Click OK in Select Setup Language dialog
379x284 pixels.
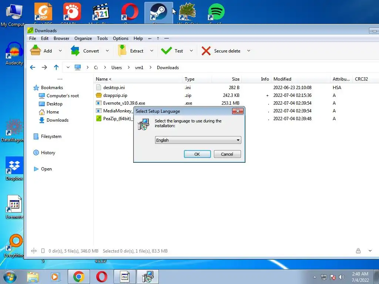click(197, 154)
